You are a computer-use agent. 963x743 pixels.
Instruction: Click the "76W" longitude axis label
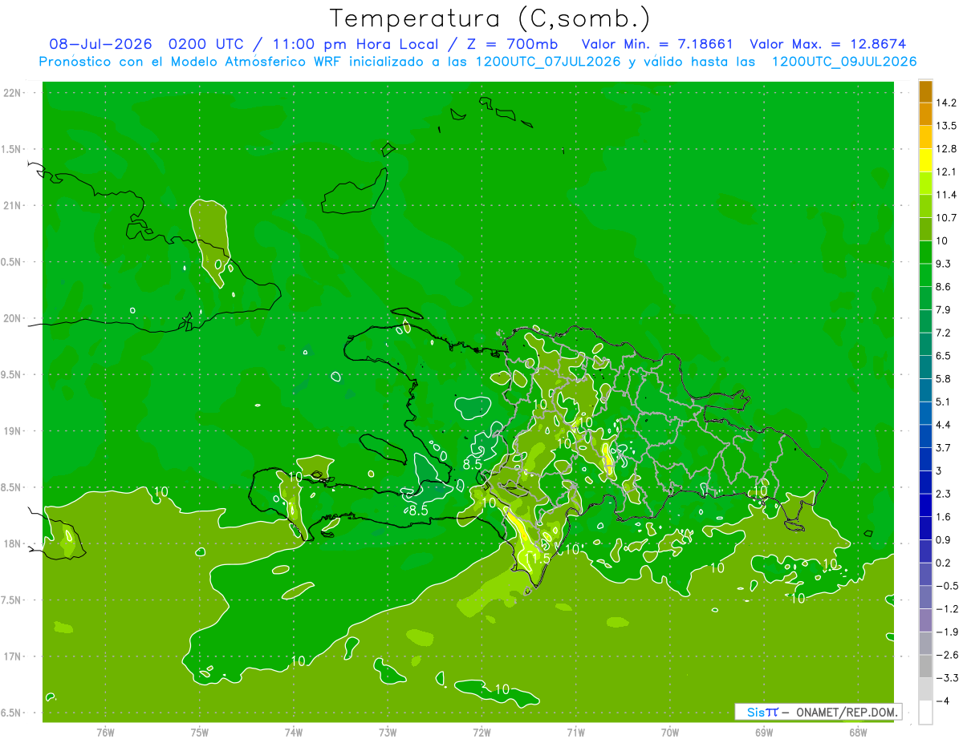pyautogui.click(x=106, y=732)
